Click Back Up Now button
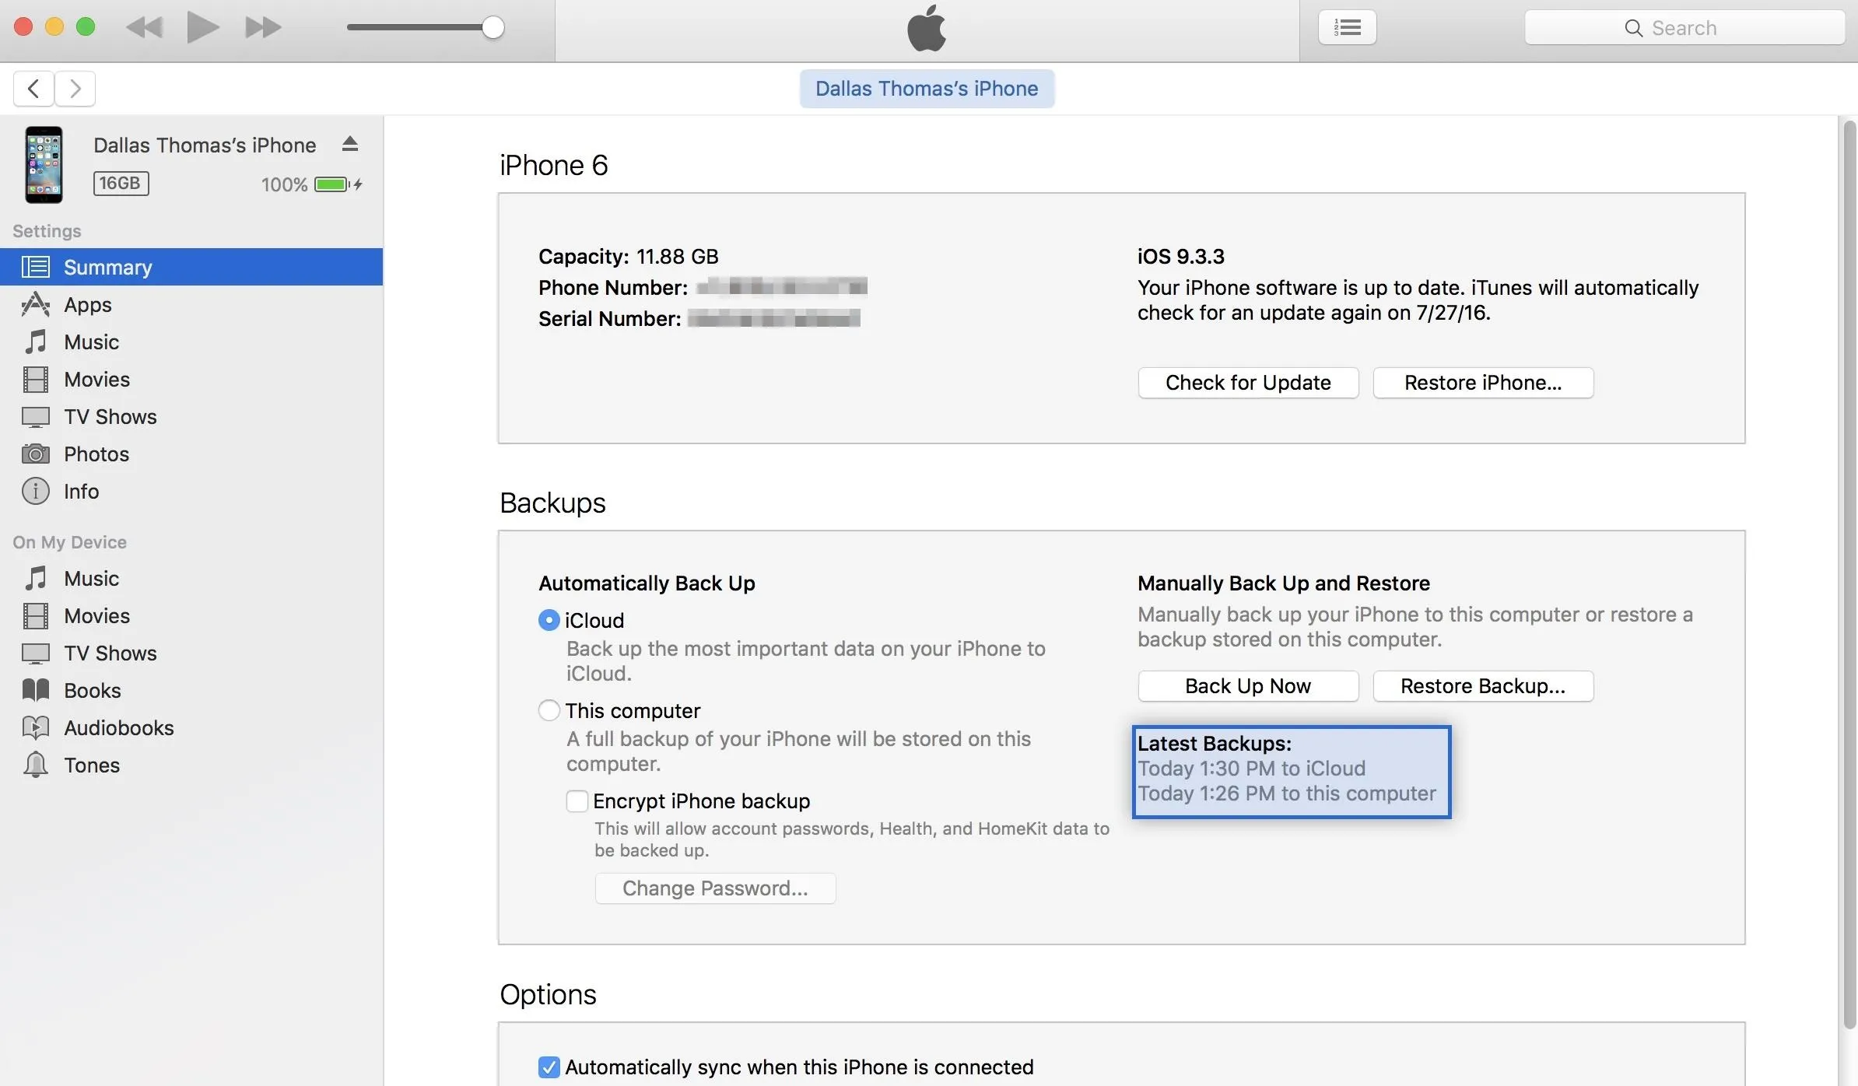 (x=1248, y=686)
